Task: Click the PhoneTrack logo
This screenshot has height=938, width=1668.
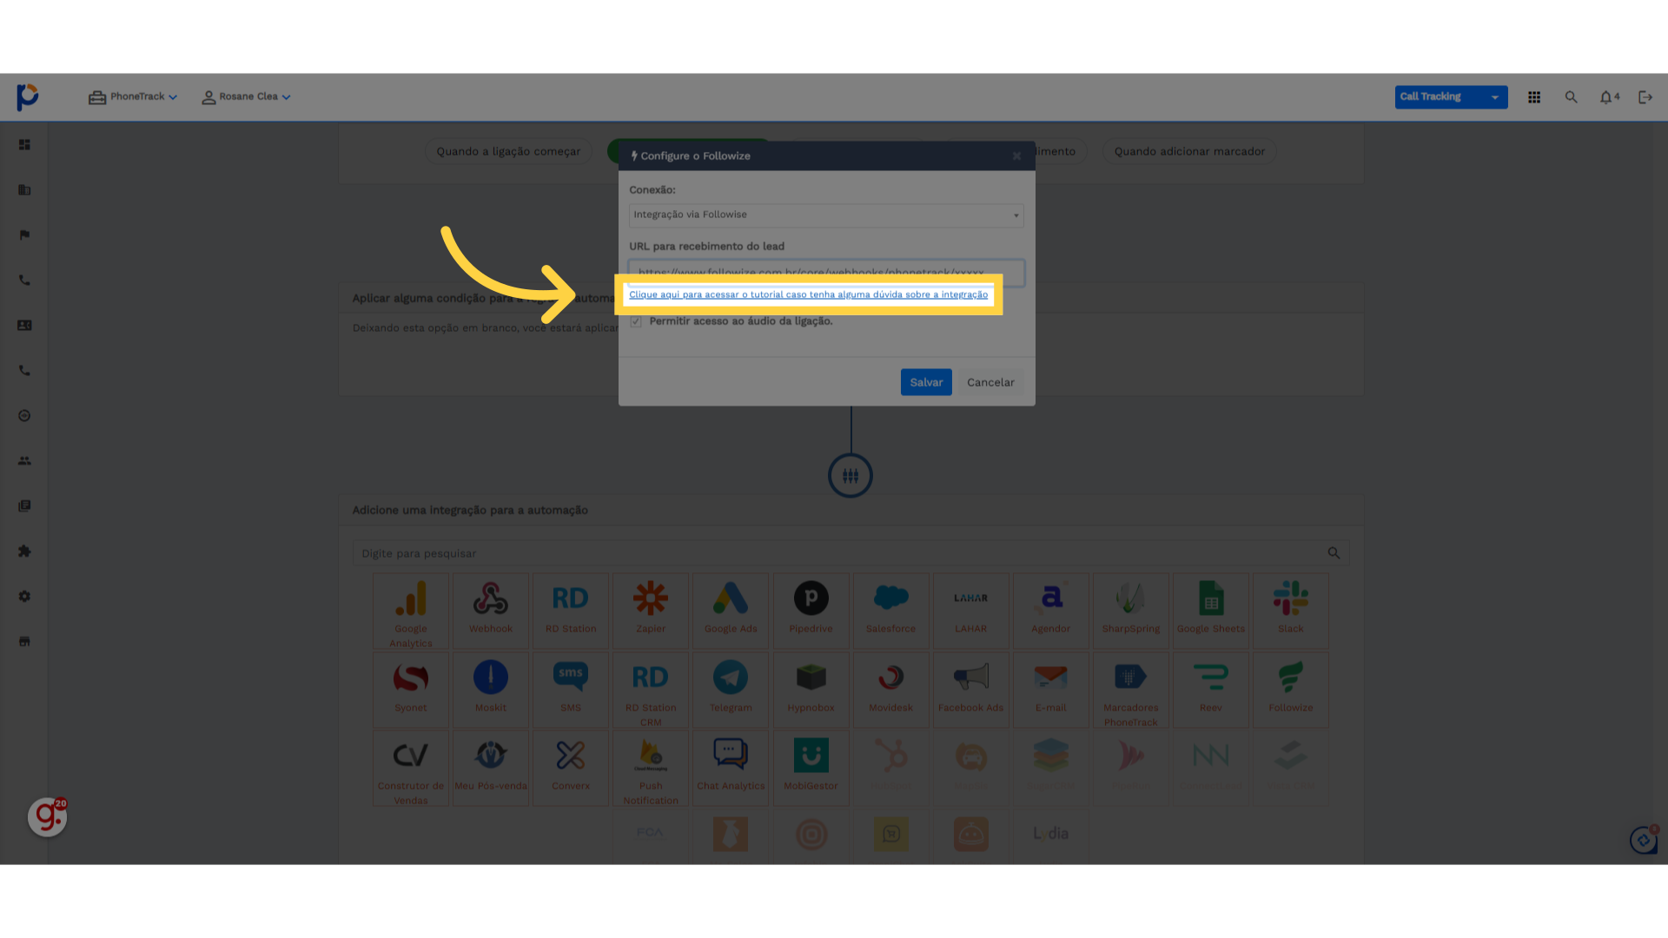Action: (x=28, y=97)
